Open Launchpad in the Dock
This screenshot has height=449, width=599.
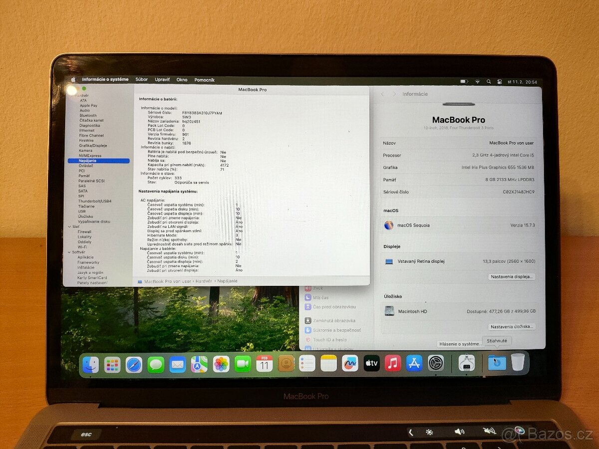112,365
